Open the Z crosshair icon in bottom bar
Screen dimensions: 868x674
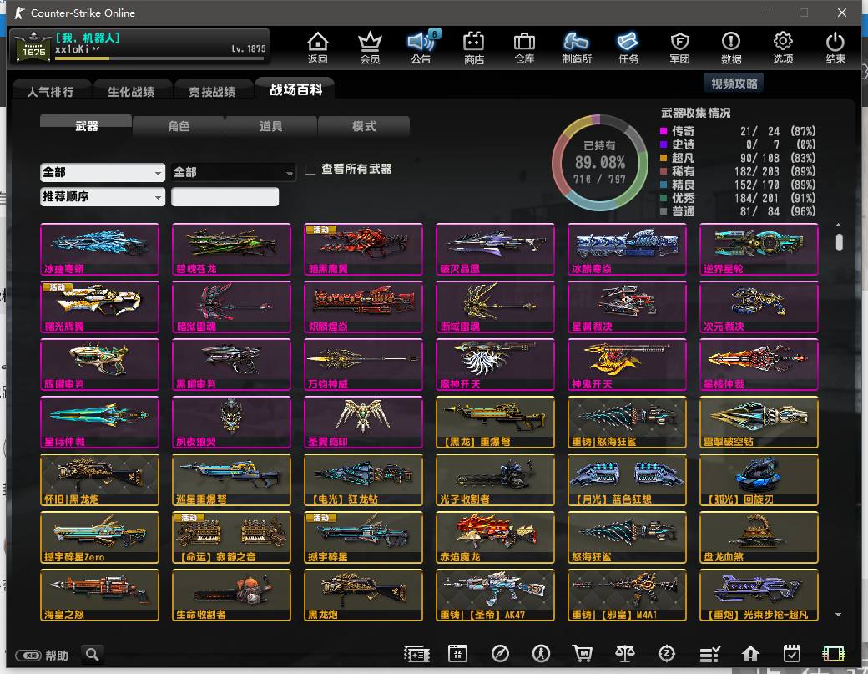tap(667, 654)
